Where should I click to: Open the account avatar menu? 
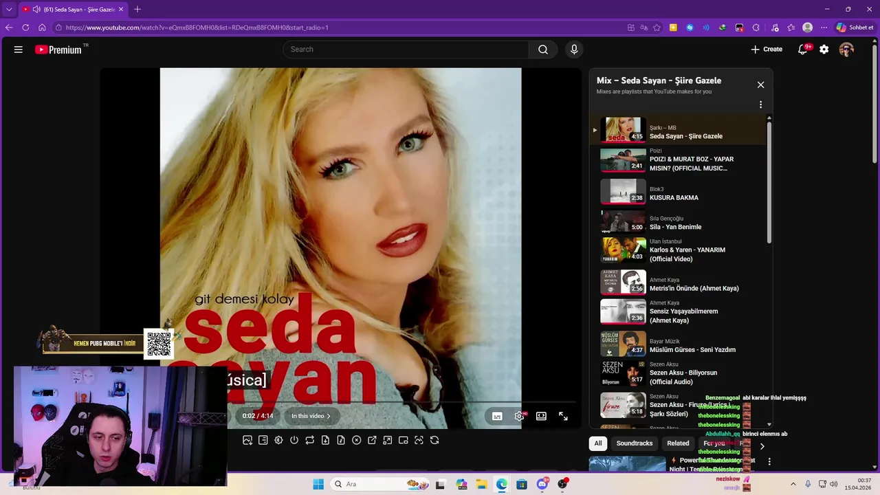pos(846,49)
